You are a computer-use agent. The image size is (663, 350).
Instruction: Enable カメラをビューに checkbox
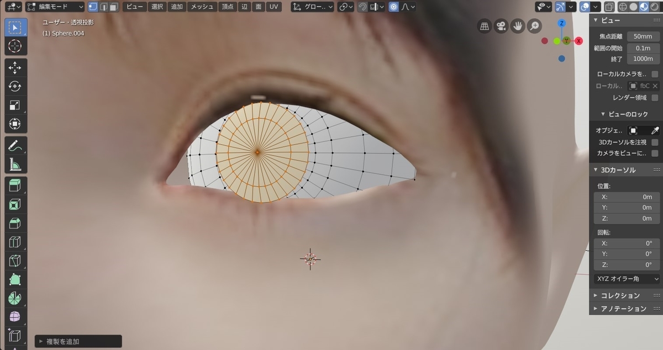(655, 153)
